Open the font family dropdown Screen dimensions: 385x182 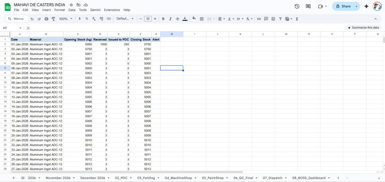click(125, 19)
